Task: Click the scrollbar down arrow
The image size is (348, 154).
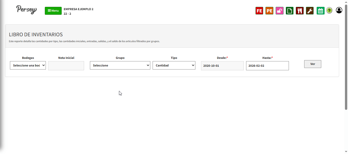Action: (x=346, y=152)
